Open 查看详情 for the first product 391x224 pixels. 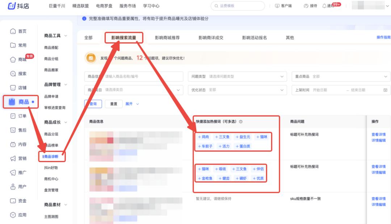(x=379, y=134)
